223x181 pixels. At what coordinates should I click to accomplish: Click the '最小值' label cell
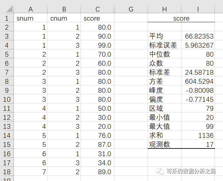[164, 117]
